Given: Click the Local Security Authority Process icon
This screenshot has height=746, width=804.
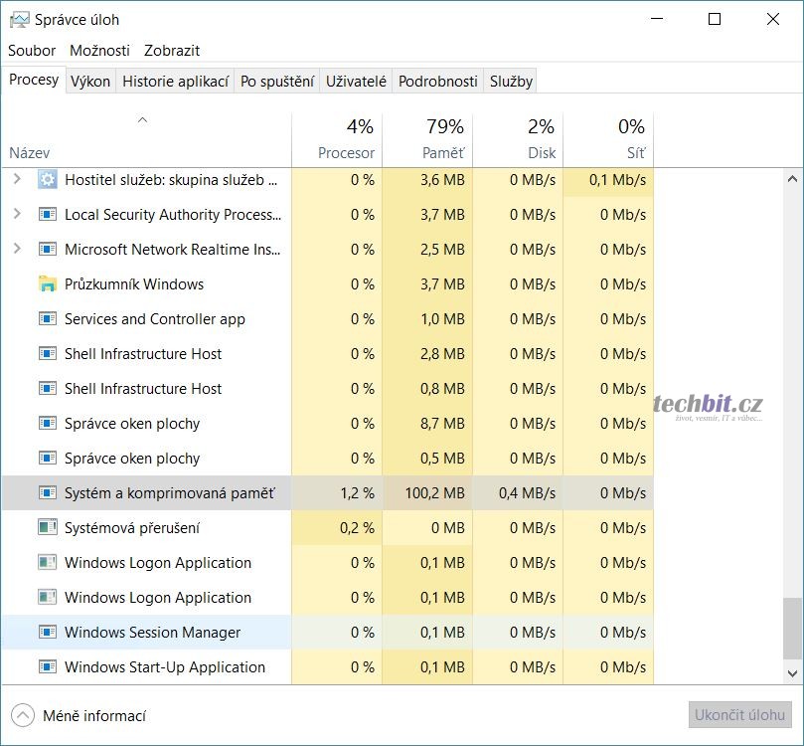Looking at the screenshot, I should (x=48, y=214).
